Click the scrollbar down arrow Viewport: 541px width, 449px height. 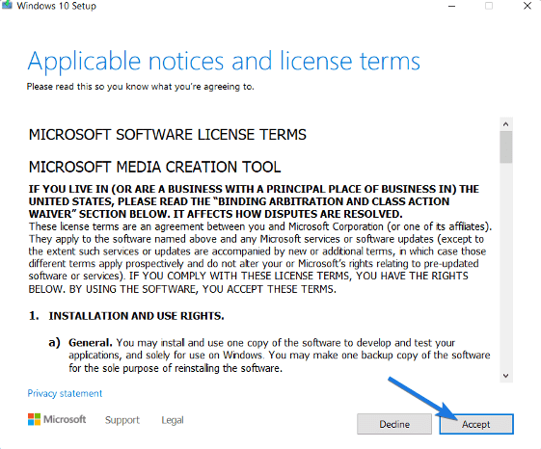506,376
